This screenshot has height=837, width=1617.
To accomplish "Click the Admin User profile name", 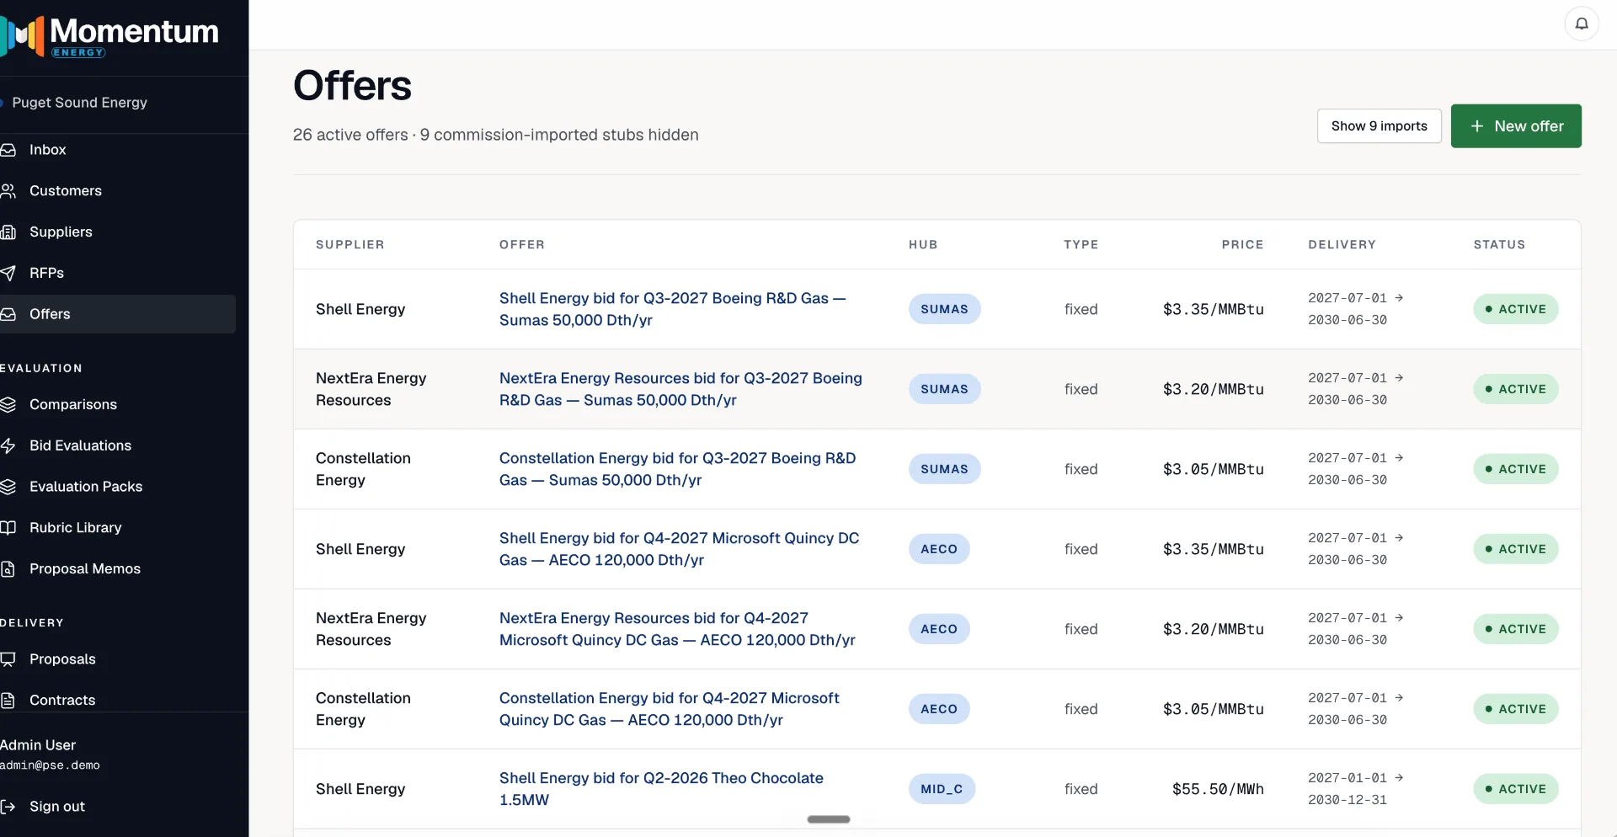I will (38, 745).
